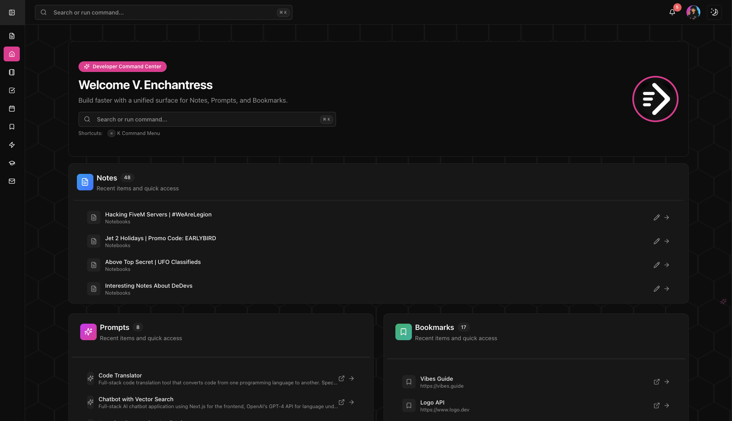Select the Home icon in the sidebar
Screen dimensions: 732x421
pyautogui.click(x=12, y=54)
